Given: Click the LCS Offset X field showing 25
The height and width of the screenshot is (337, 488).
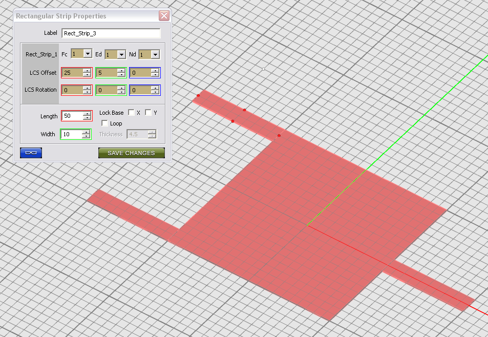Looking at the screenshot, I should point(72,73).
